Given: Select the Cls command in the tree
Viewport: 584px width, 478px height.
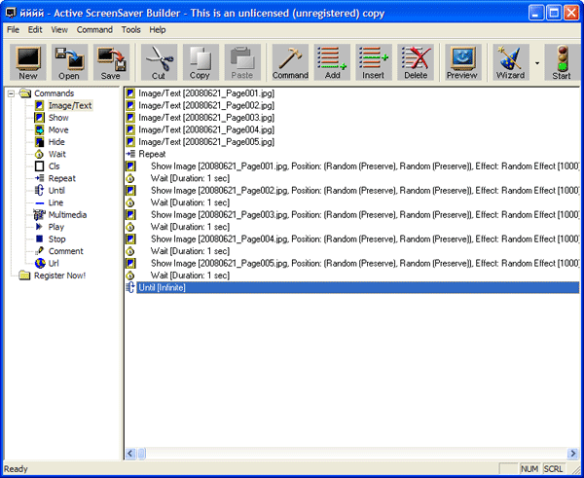Looking at the screenshot, I should coord(54,166).
